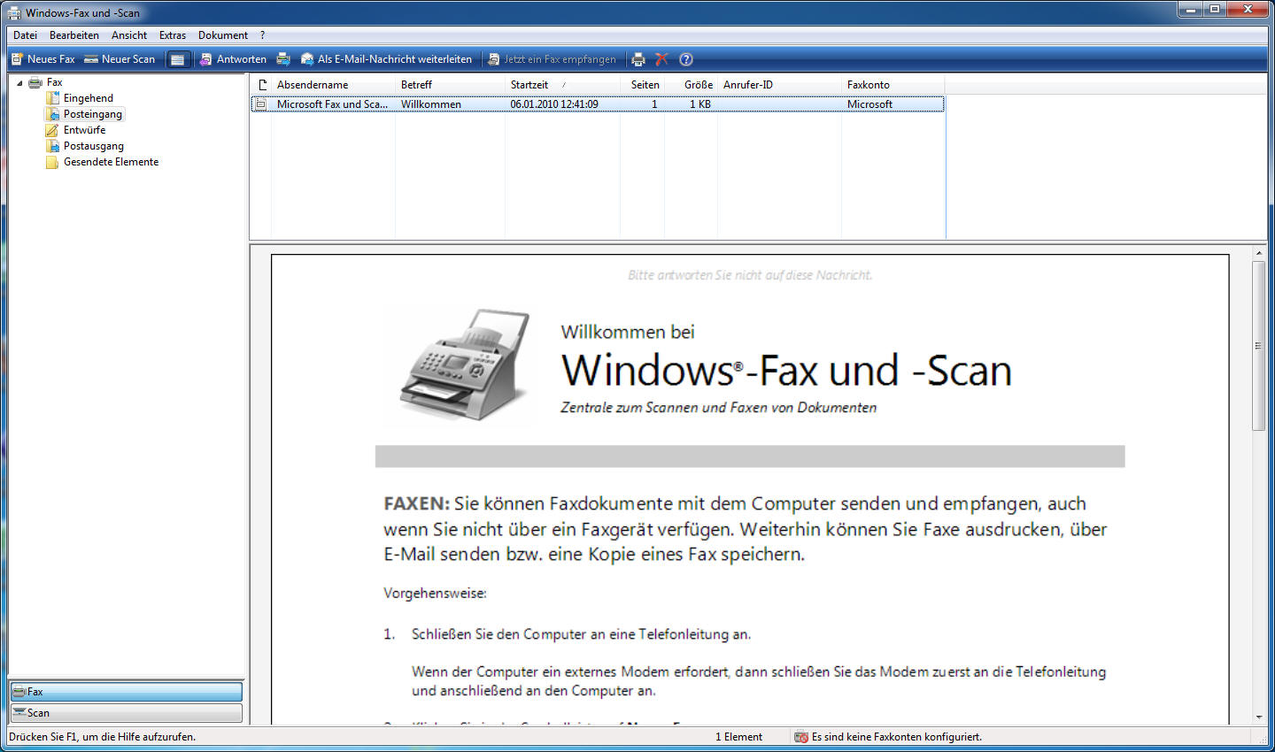Screen dimensions: 1275x752
Task: Open the Entwürfe folder
Action: (x=84, y=130)
